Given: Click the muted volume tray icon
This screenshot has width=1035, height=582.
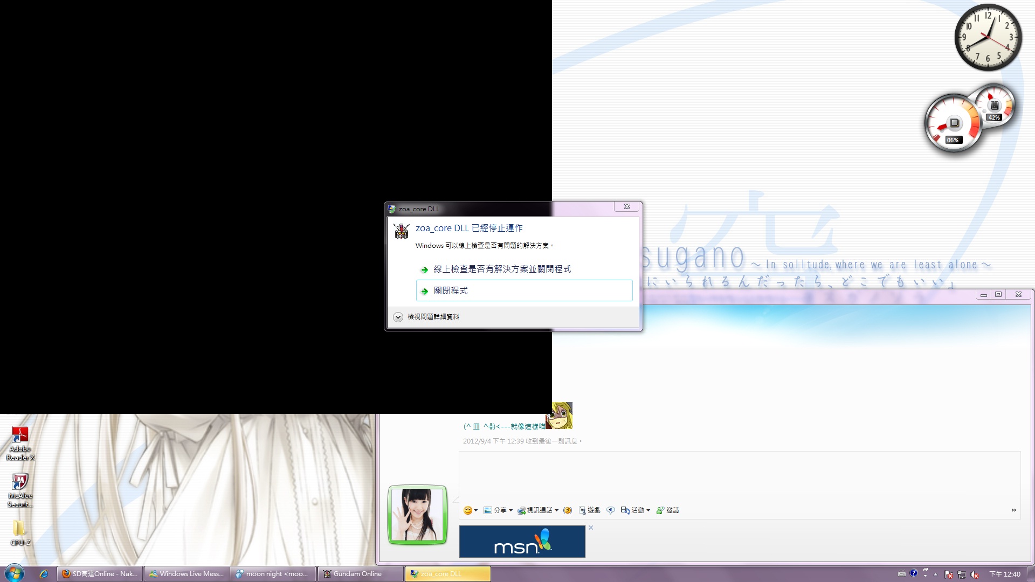Looking at the screenshot, I should point(975,574).
